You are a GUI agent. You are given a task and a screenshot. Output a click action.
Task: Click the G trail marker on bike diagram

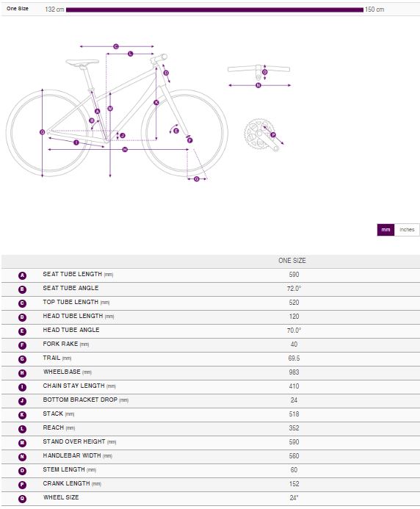(197, 179)
